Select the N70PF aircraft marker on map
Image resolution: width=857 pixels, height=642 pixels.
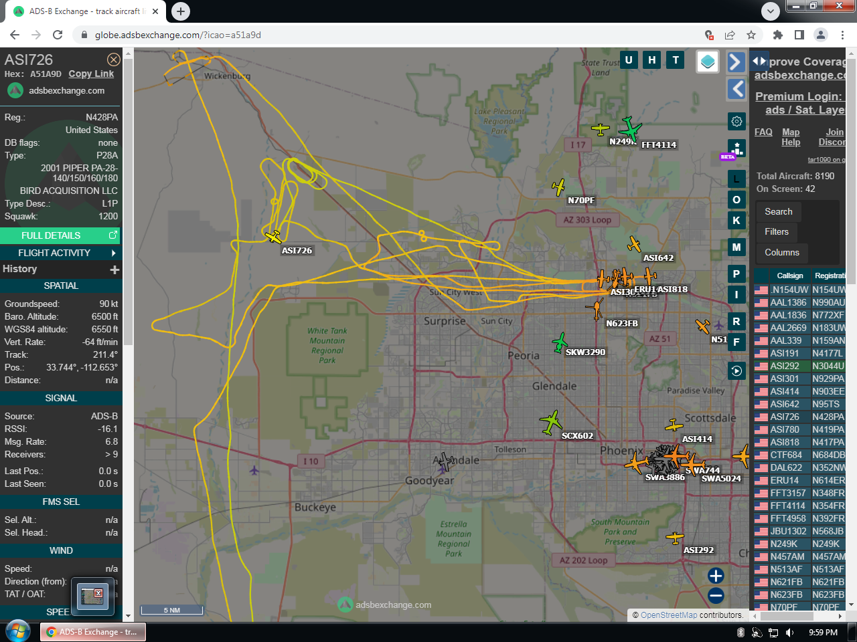[559, 187]
